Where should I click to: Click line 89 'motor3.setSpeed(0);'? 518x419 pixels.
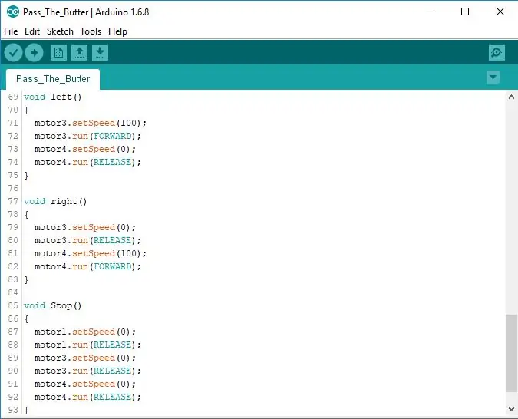click(85, 358)
